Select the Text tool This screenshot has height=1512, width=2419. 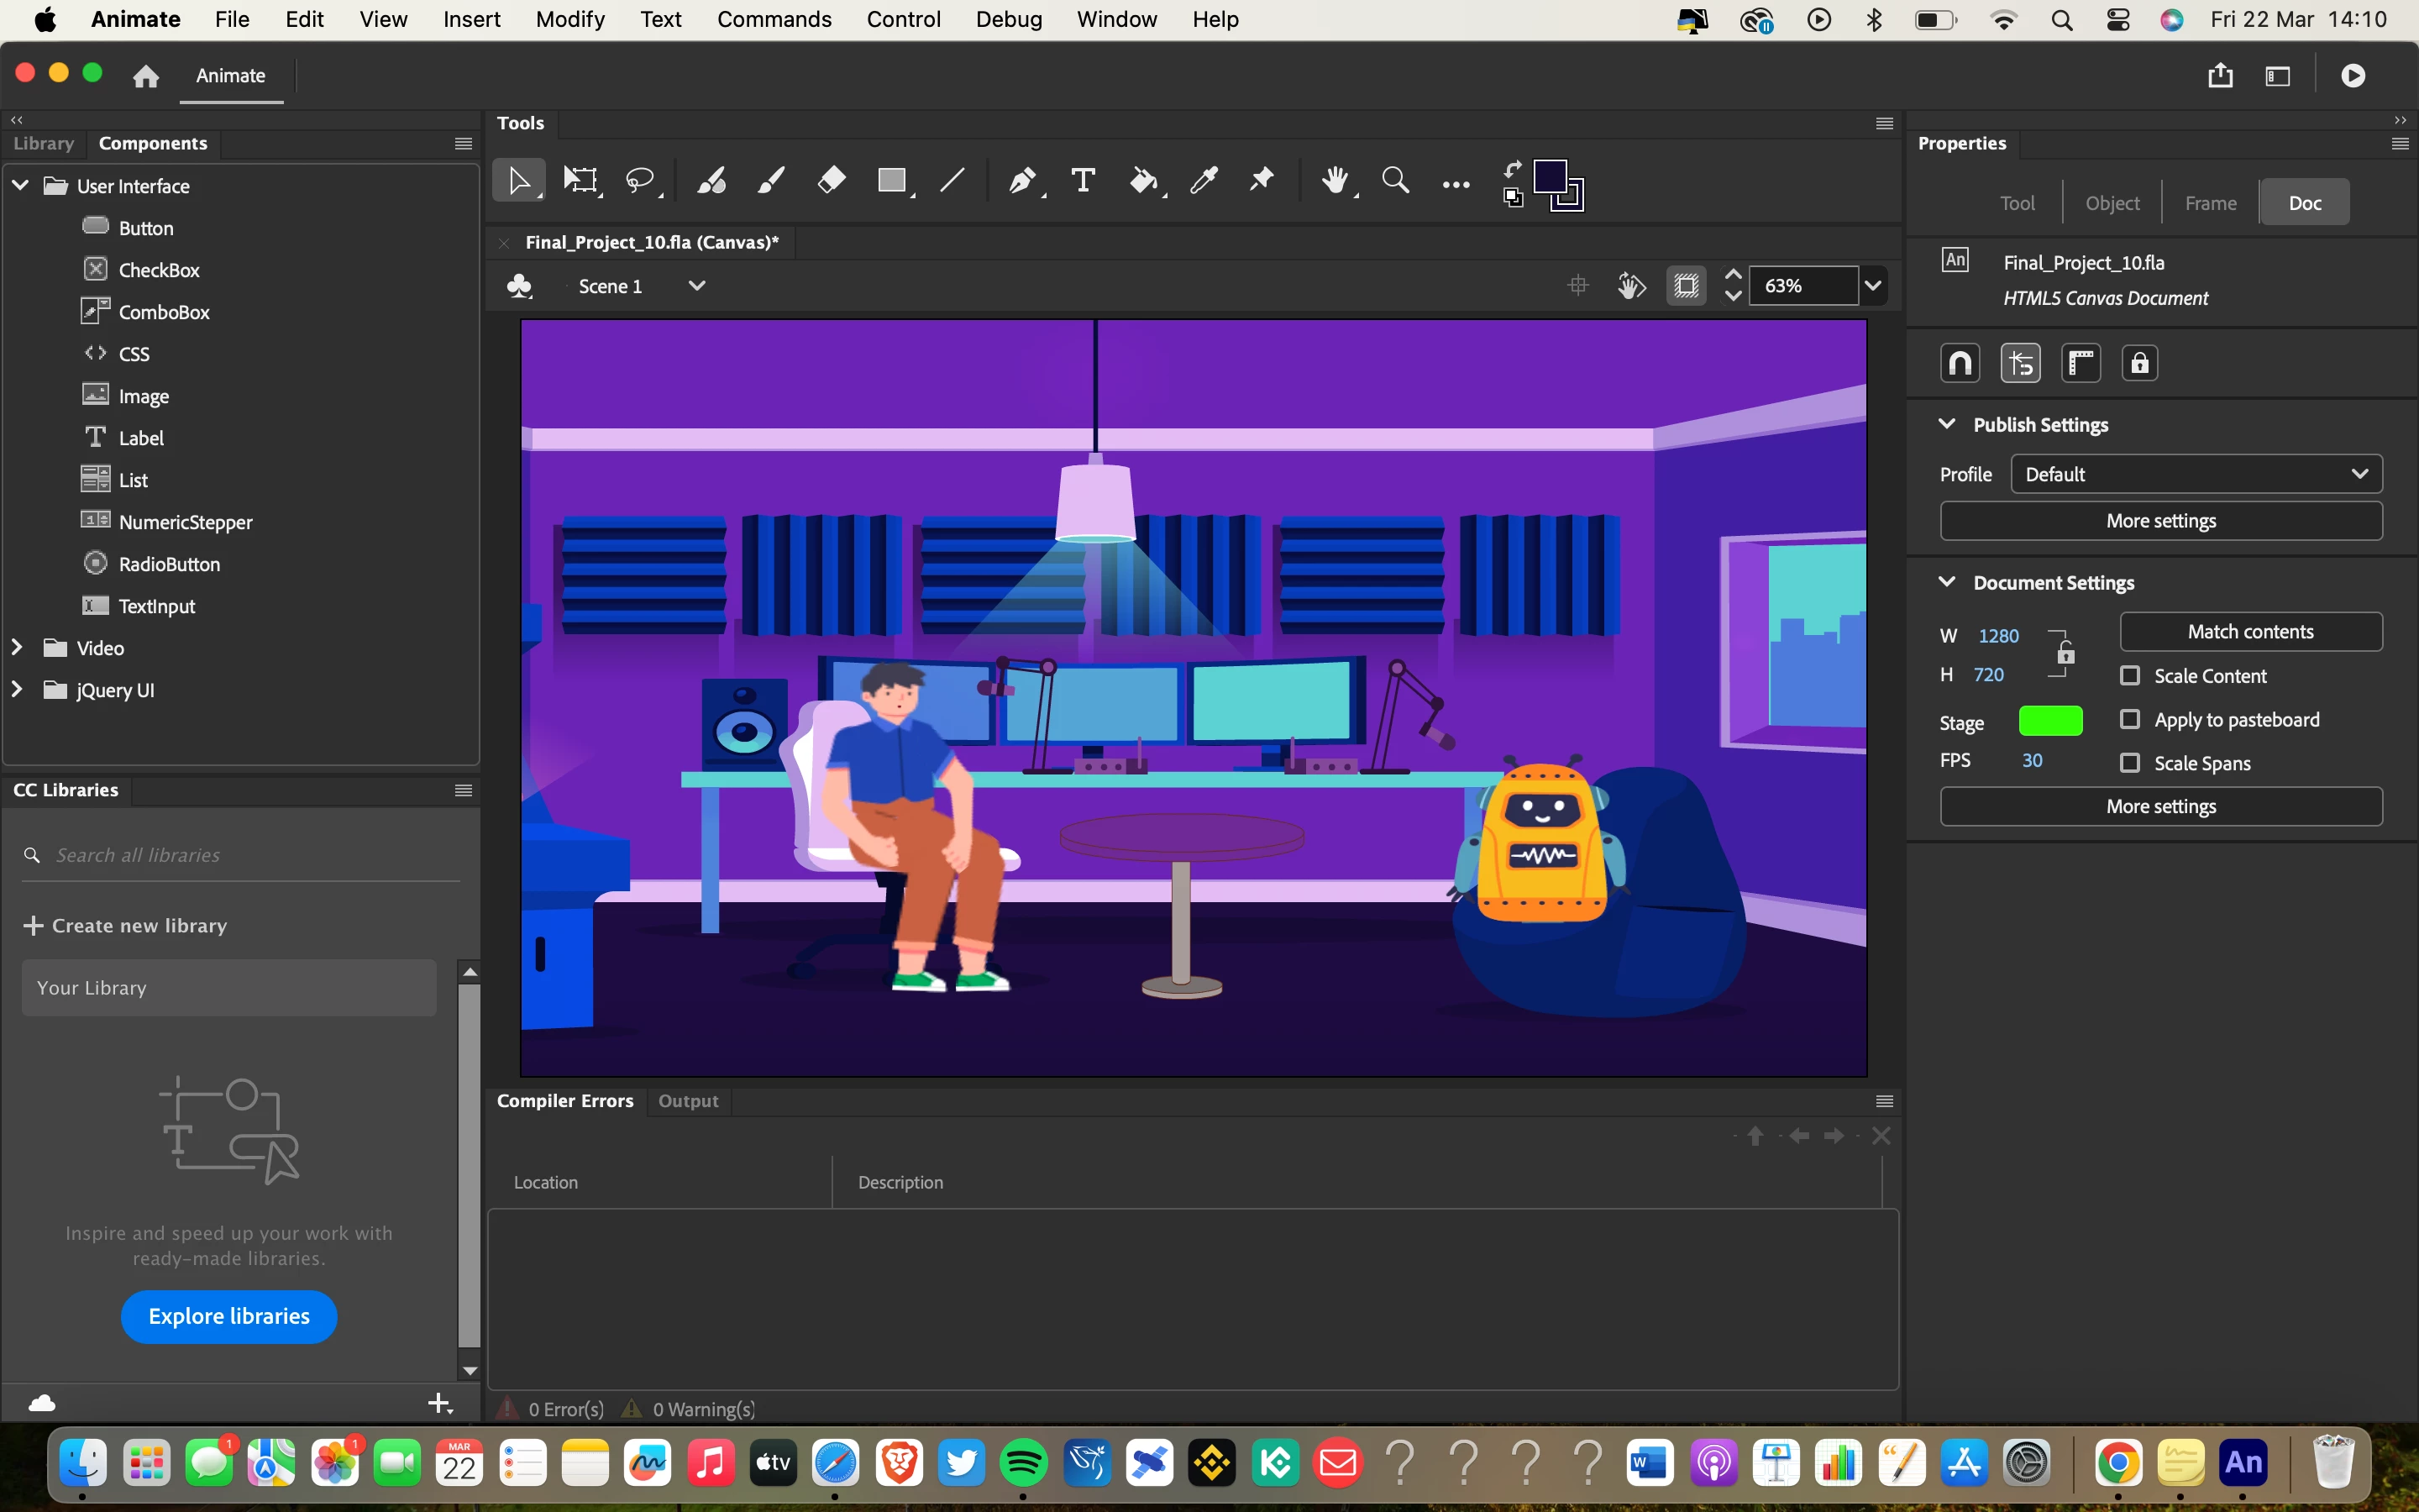click(x=1083, y=181)
